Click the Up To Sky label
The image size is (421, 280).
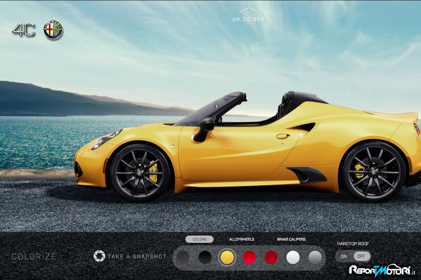pos(248,19)
